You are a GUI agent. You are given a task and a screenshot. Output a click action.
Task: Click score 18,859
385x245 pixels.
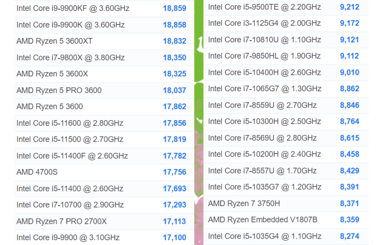175,8
